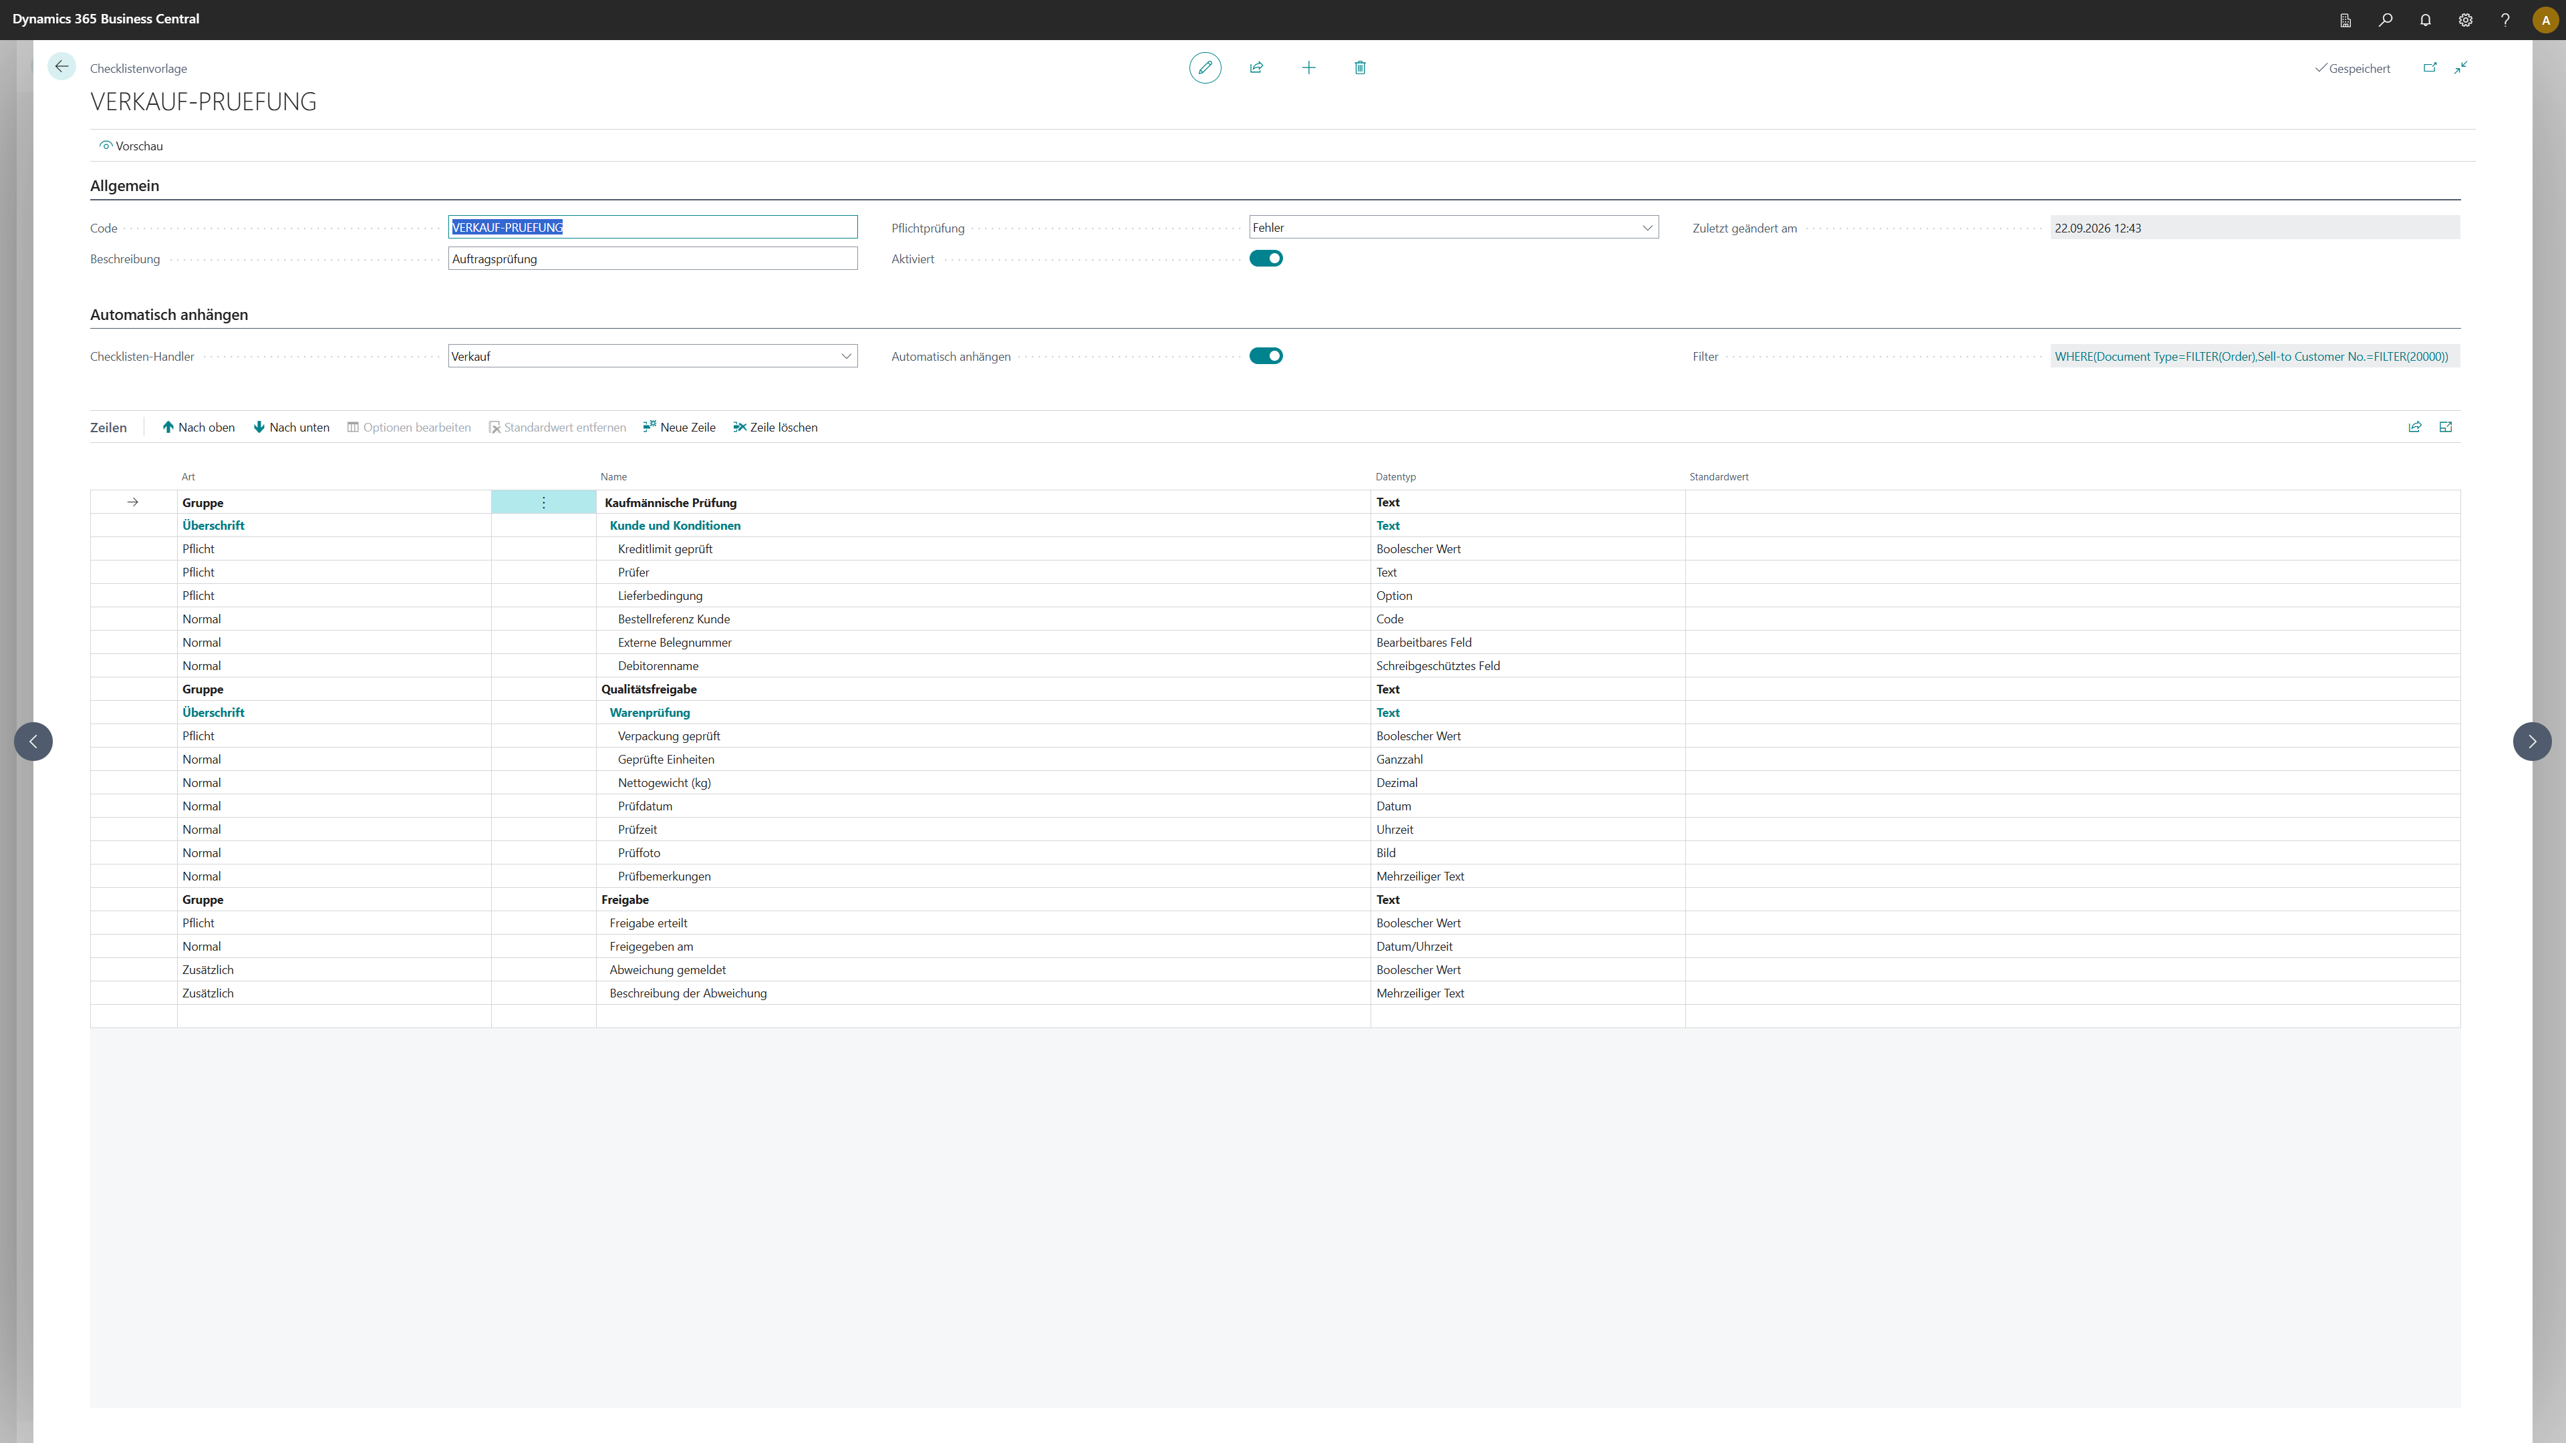Share the Zeilen list via share icon
The height and width of the screenshot is (1443, 2566).
click(2416, 428)
